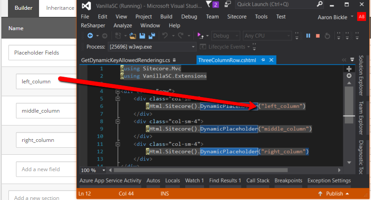The height and width of the screenshot is (200, 371).
Task: Open the Process w3wp.exe dropdown
Action: click(193, 47)
